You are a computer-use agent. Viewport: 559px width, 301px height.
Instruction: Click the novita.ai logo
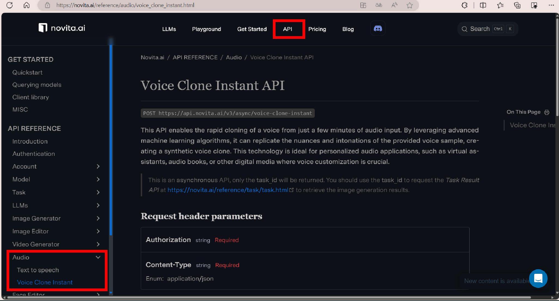(62, 28)
